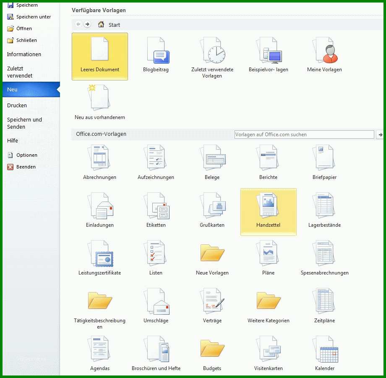Viewport: 386px width, 378px height.
Task: Open the Grußkarten template category
Action: tap(212, 210)
